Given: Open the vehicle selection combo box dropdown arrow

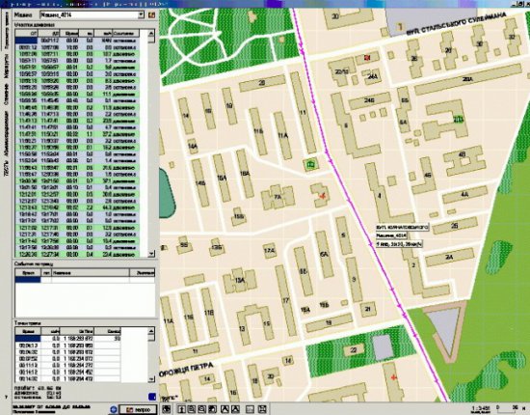Looking at the screenshot, I should tap(142, 14).
